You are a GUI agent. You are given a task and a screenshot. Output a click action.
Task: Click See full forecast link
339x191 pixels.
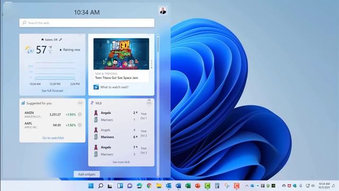(x=52, y=91)
